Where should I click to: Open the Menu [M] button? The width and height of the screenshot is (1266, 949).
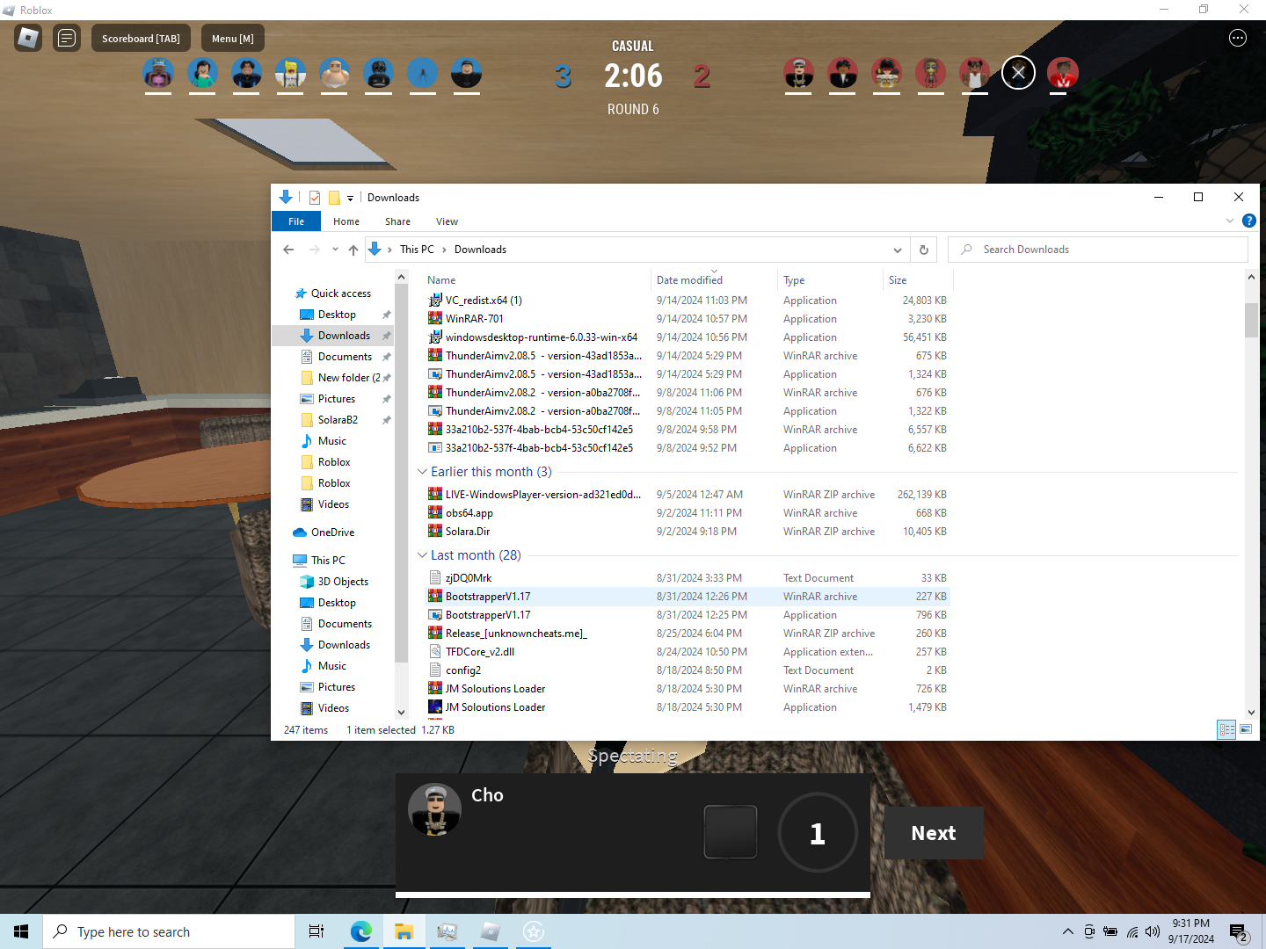point(233,39)
